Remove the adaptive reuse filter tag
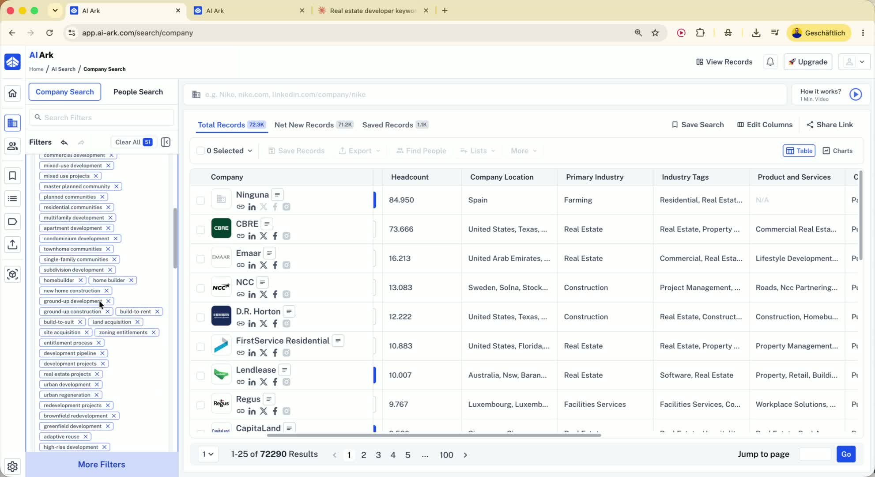875x477 pixels. (86, 437)
